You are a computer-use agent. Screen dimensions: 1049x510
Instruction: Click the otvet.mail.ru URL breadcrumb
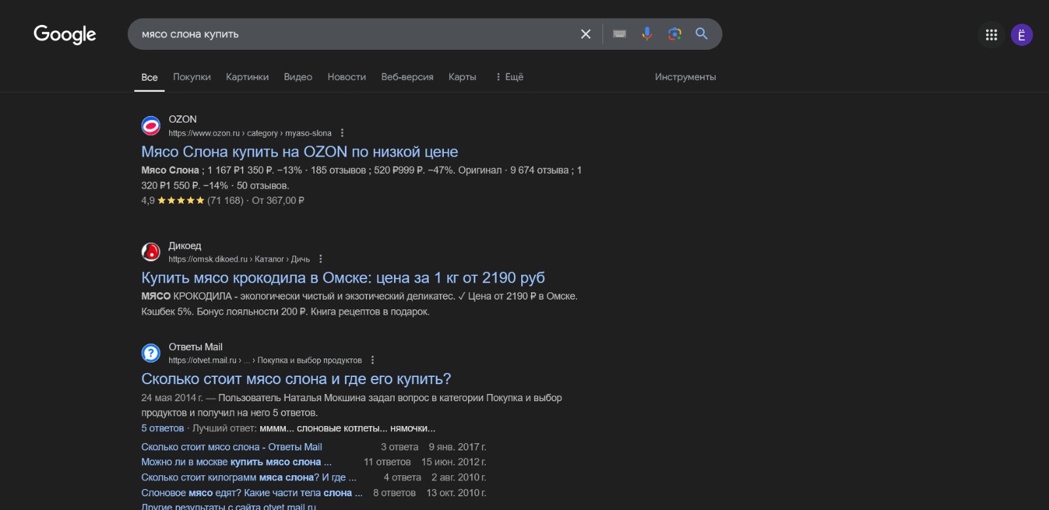(x=265, y=360)
